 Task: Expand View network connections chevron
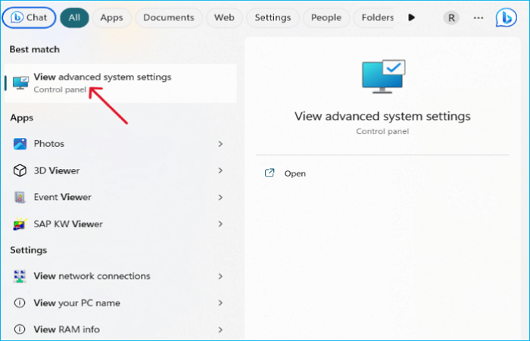click(x=220, y=277)
